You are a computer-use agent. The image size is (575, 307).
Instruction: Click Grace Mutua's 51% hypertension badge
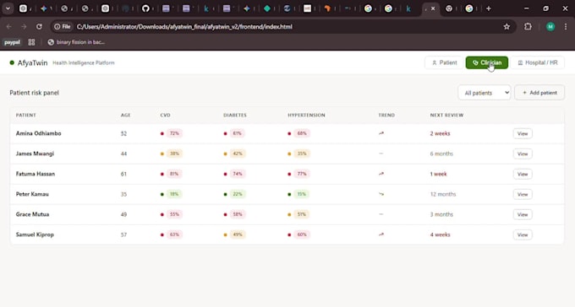pos(301,214)
